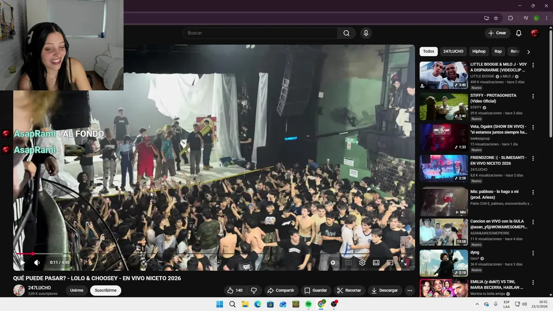Install app icon in address bar
The height and width of the screenshot is (311, 553).
(x=486, y=18)
